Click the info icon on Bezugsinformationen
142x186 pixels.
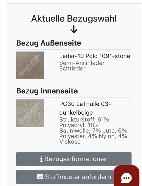(x=41, y=159)
